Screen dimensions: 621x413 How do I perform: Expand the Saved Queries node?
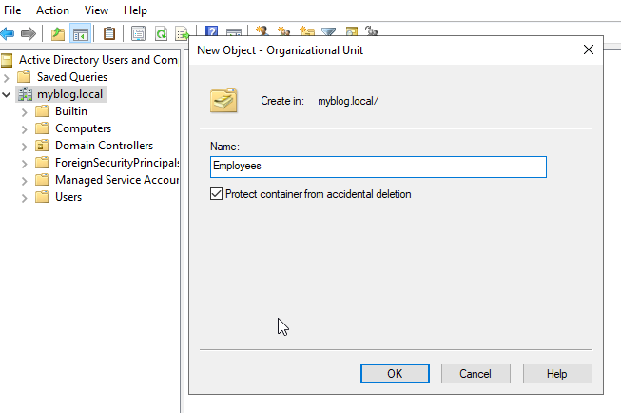tap(7, 77)
